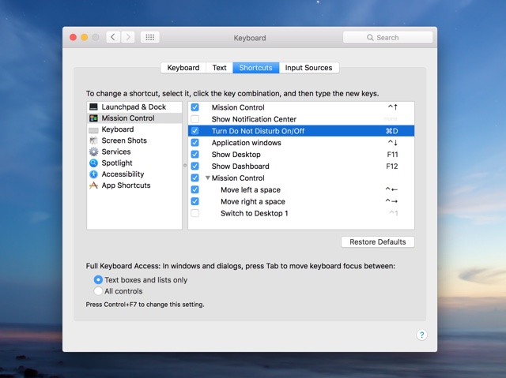Go back with the left arrow
This screenshot has height=378, width=506.
[113, 37]
